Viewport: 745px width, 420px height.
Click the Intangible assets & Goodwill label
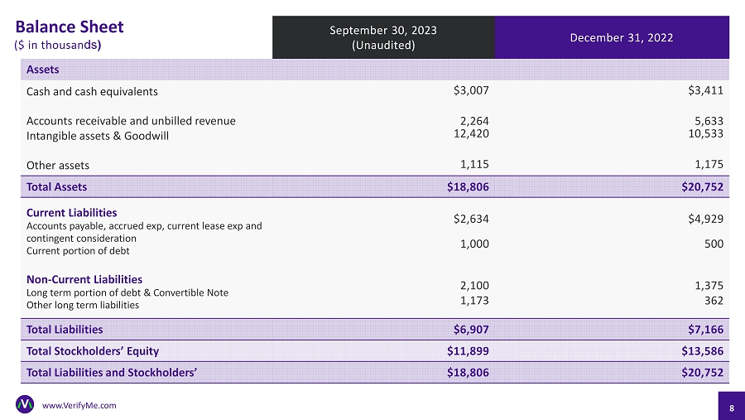point(98,136)
